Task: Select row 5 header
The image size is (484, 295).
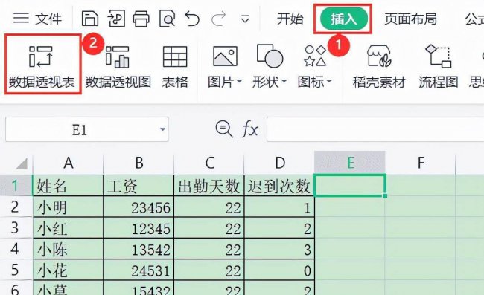Action: [x=16, y=270]
